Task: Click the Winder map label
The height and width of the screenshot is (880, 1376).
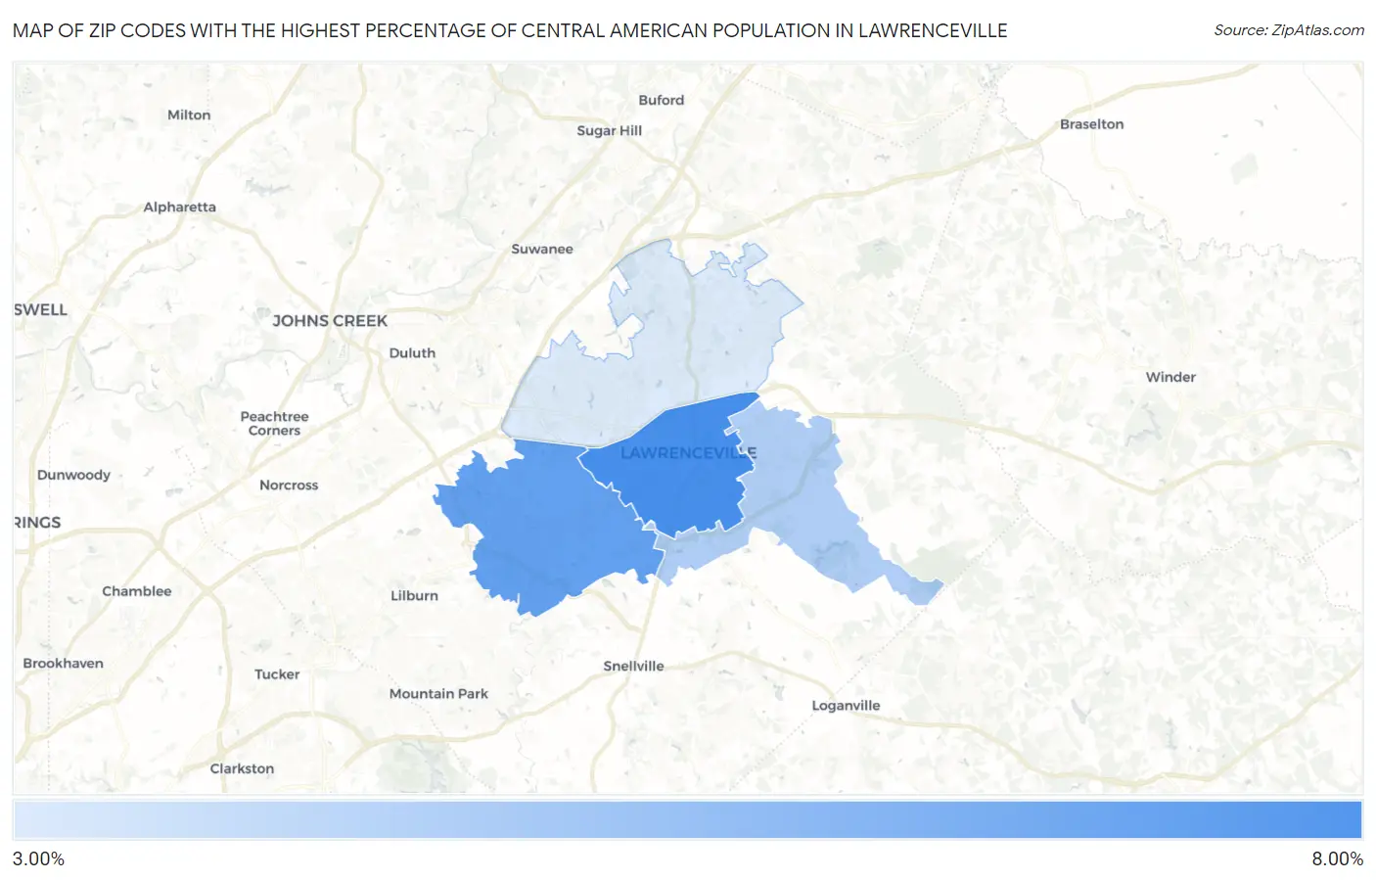Action: 1171,378
